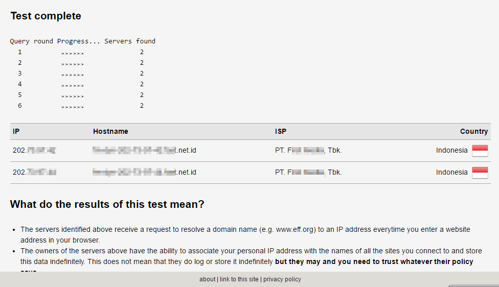
Task: Open the link to this site footer link
Action: click(239, 279)
